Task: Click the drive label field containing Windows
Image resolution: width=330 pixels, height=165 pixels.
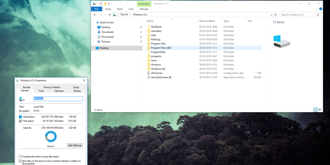Action: pyautogui.click(x=58, y=99)
